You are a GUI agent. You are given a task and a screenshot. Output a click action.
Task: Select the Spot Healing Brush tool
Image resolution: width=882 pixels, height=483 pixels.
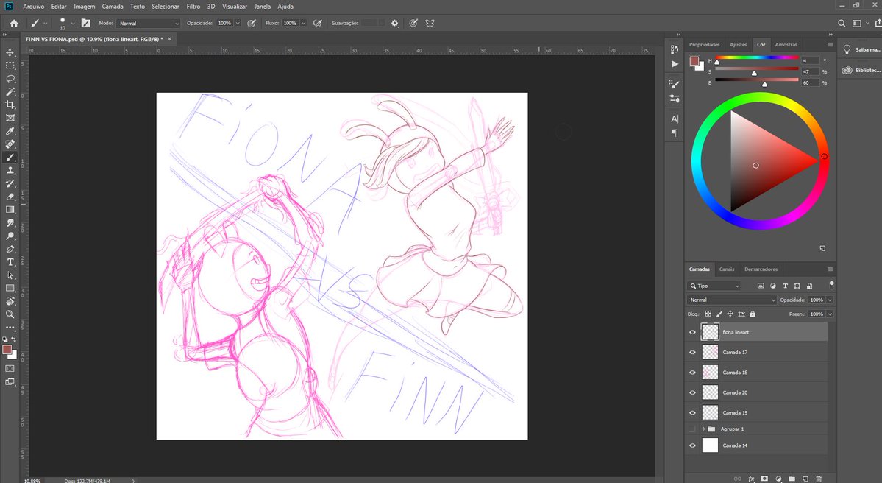click(10, 144)
